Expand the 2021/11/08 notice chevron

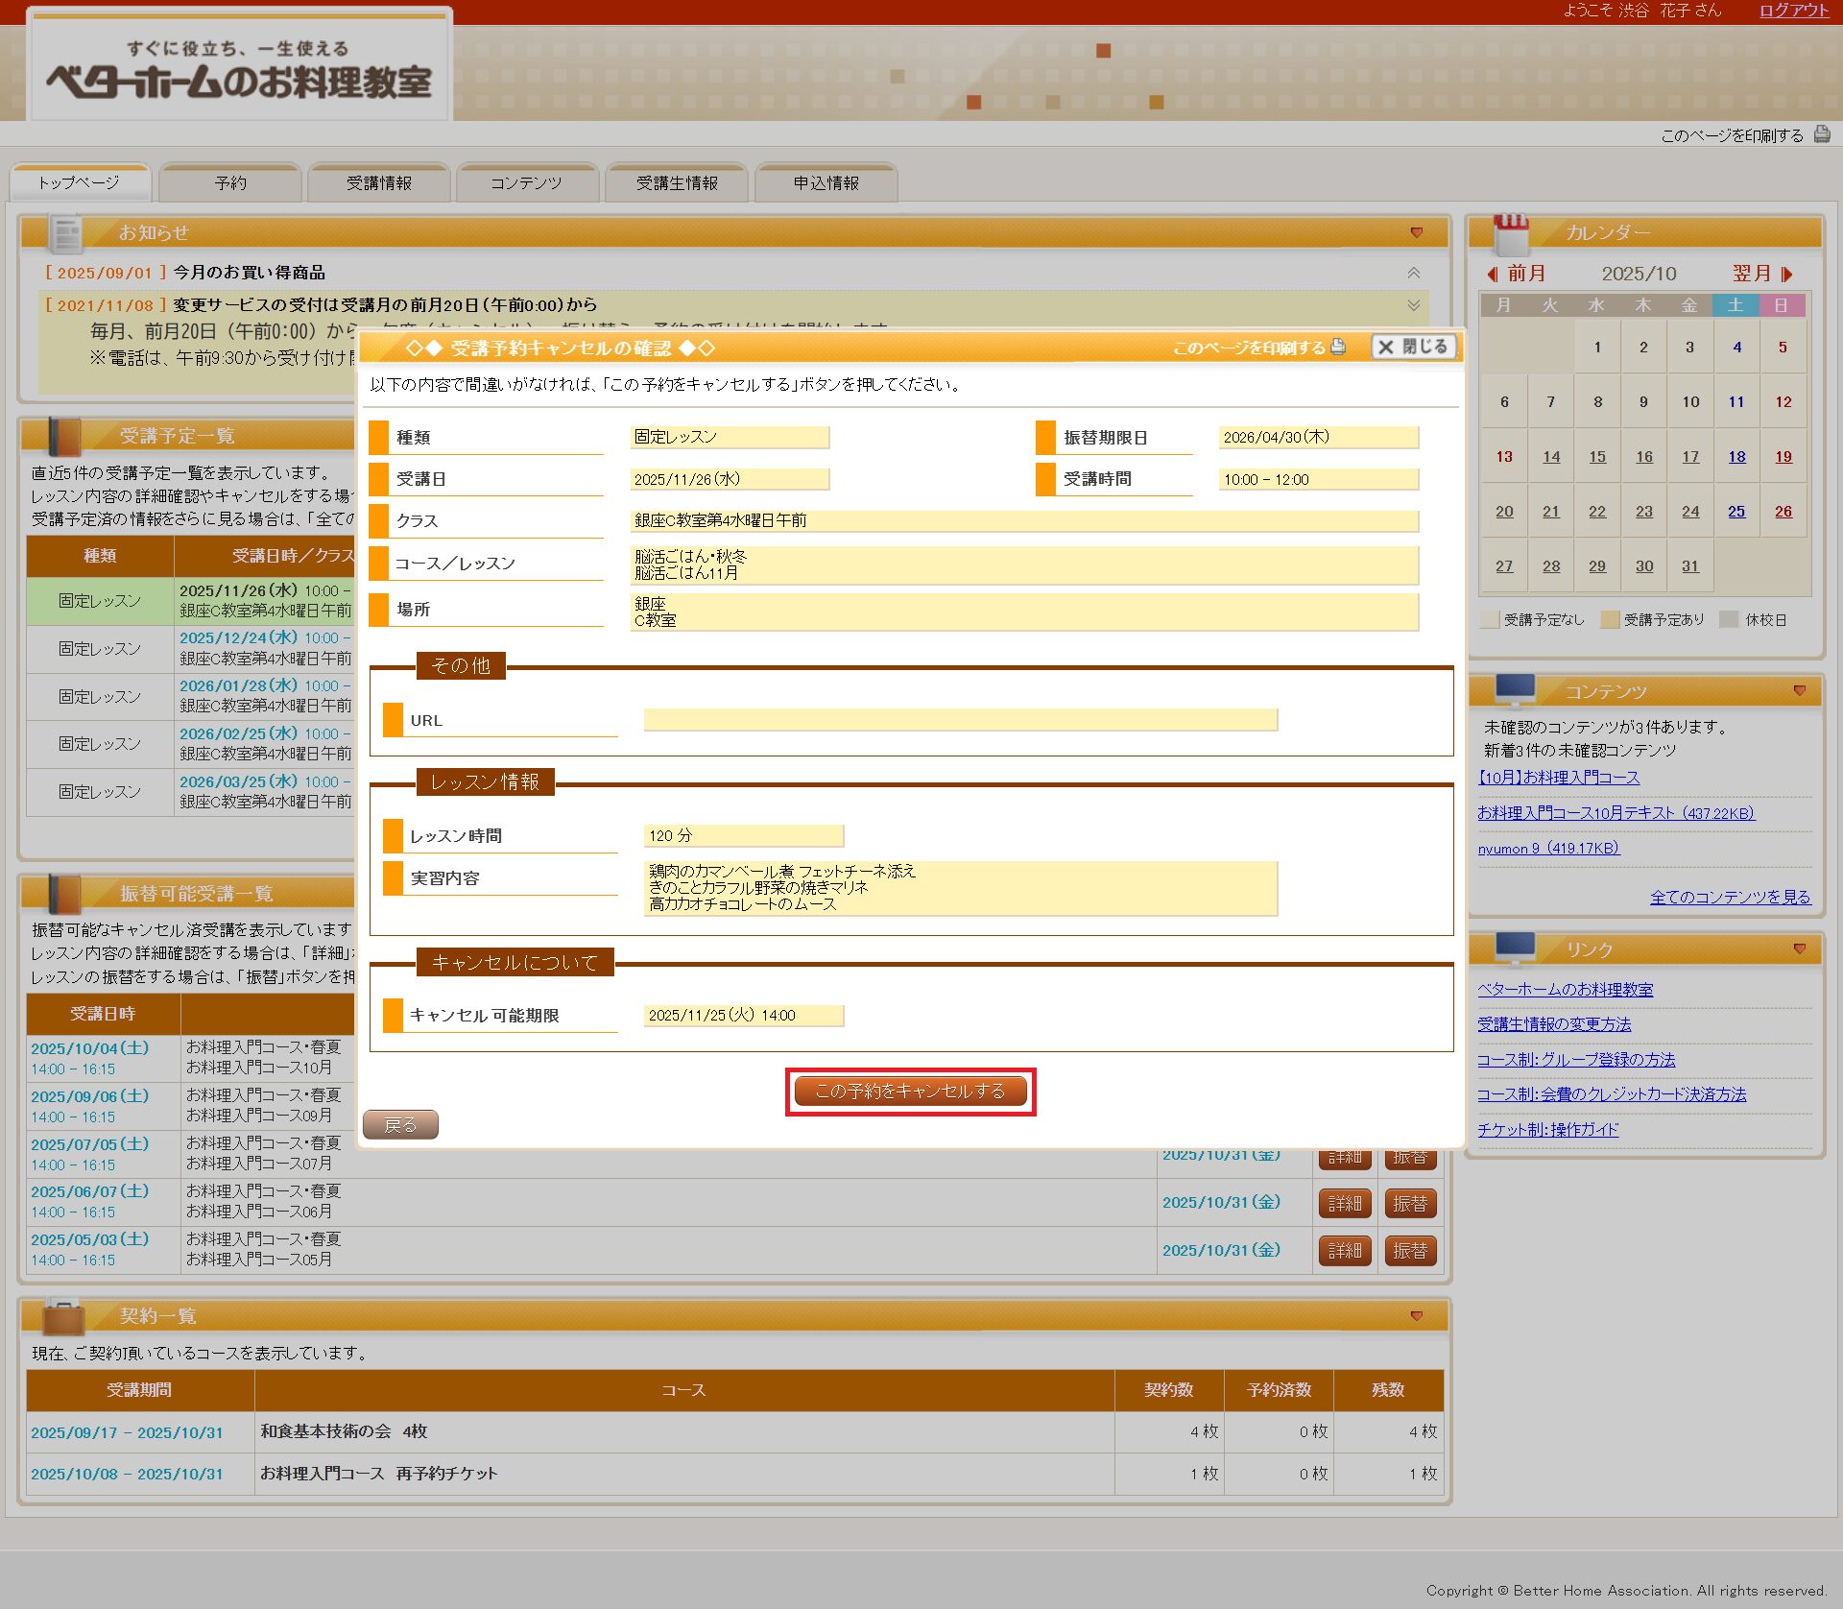click(x=1413, y=305)
